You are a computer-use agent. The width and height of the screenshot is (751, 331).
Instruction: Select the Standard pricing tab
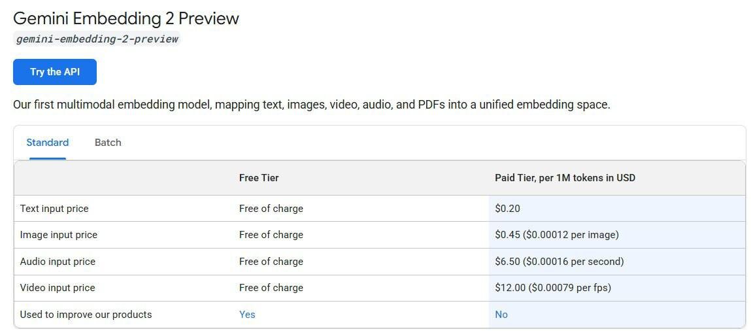pyautogui.click(x=47, y=143)
